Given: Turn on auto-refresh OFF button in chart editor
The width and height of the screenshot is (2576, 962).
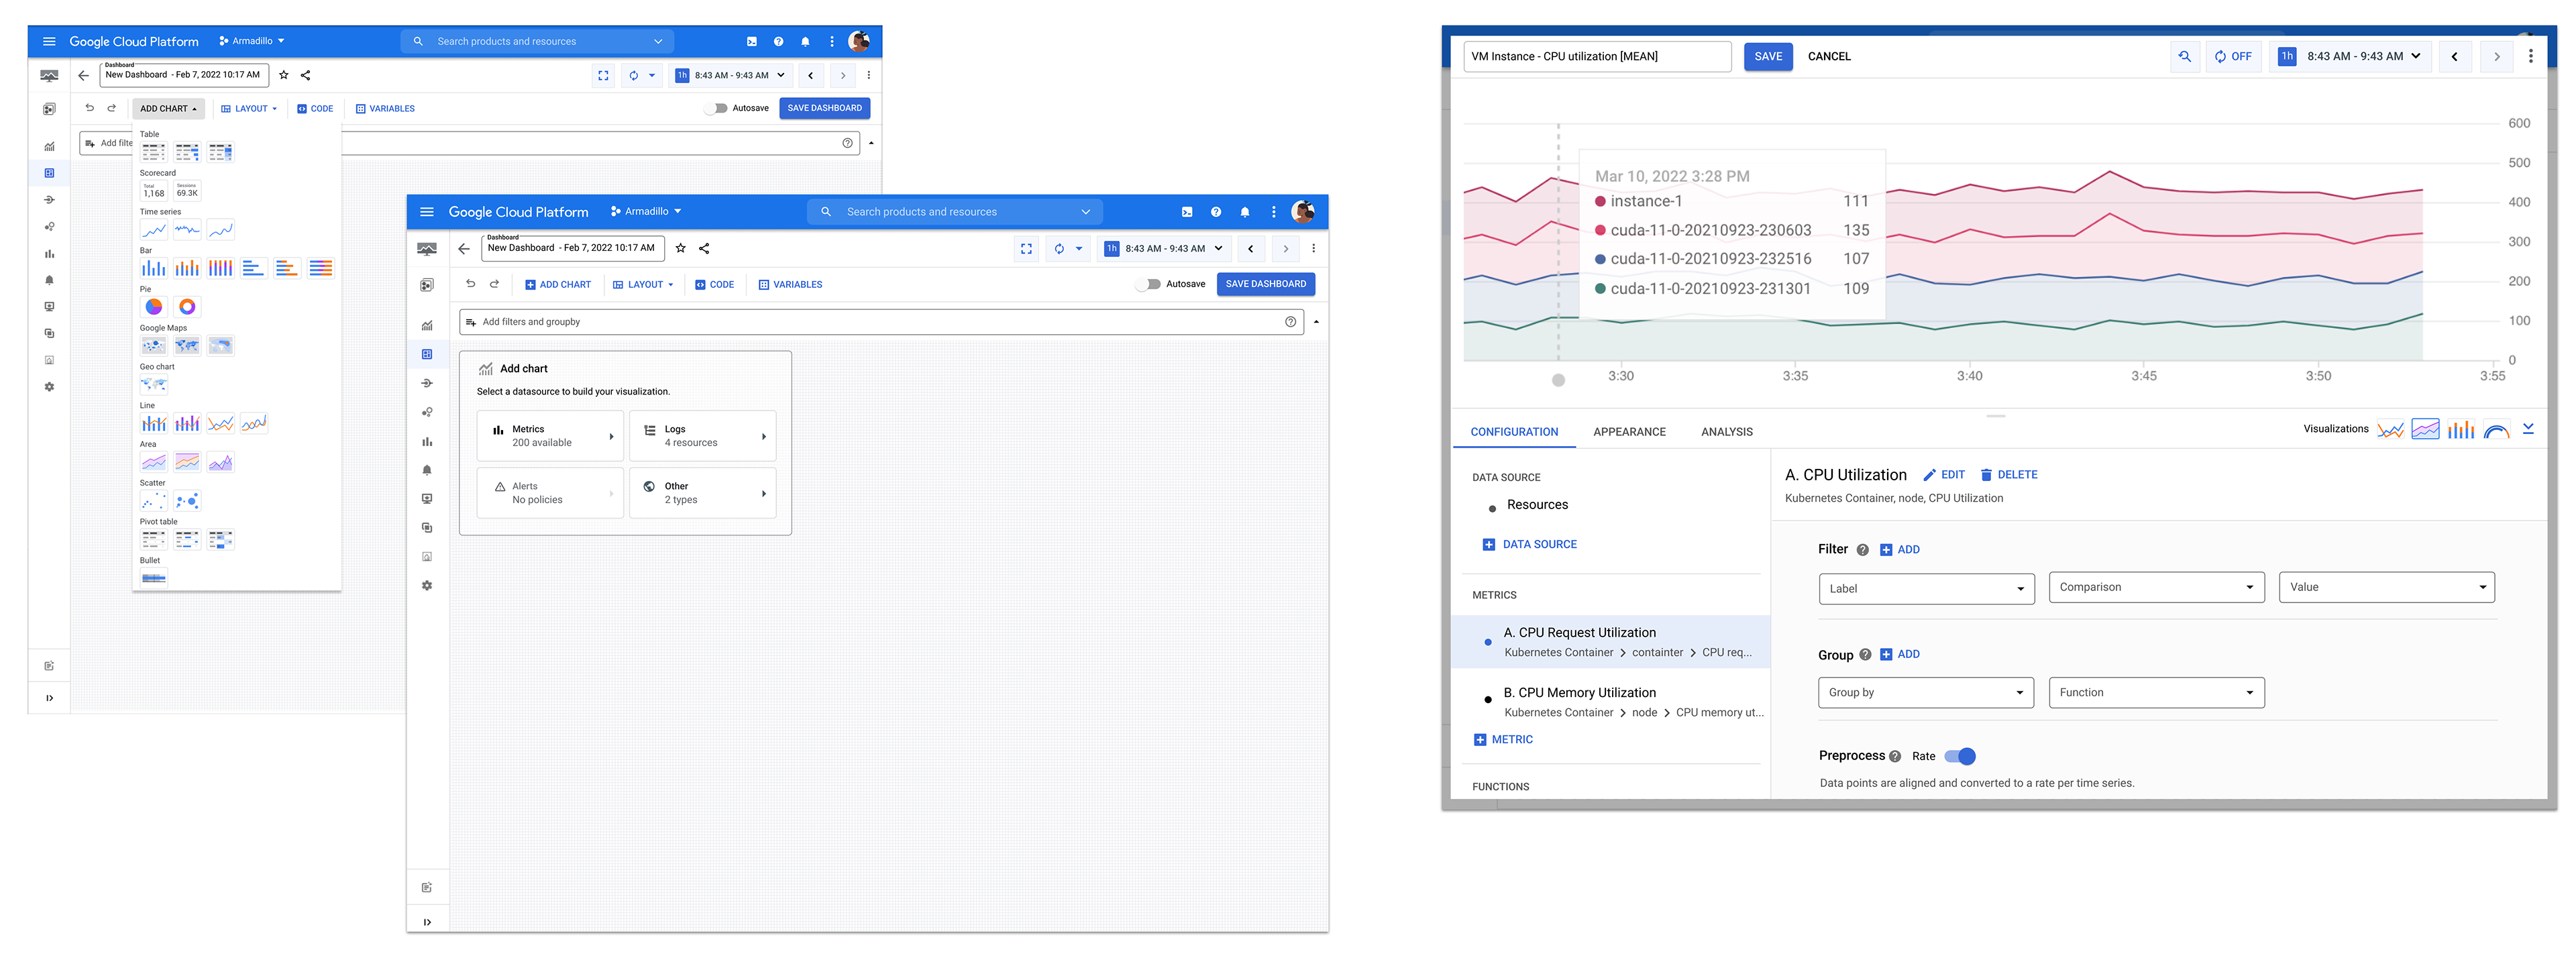Looking at the screenshot, I should point(2233,56).
